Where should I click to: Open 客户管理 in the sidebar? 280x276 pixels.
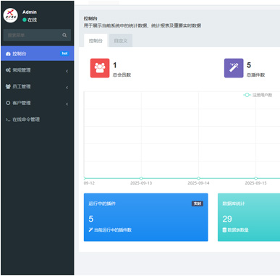click(x=38, y=103)
